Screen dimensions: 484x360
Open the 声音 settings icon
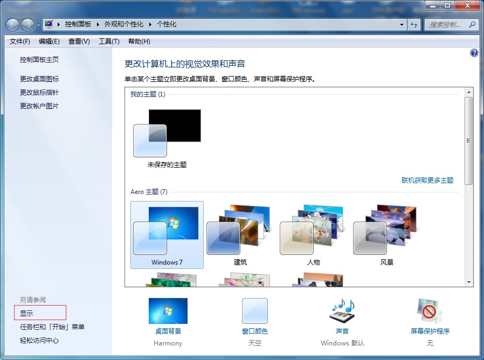coord(342,311)
